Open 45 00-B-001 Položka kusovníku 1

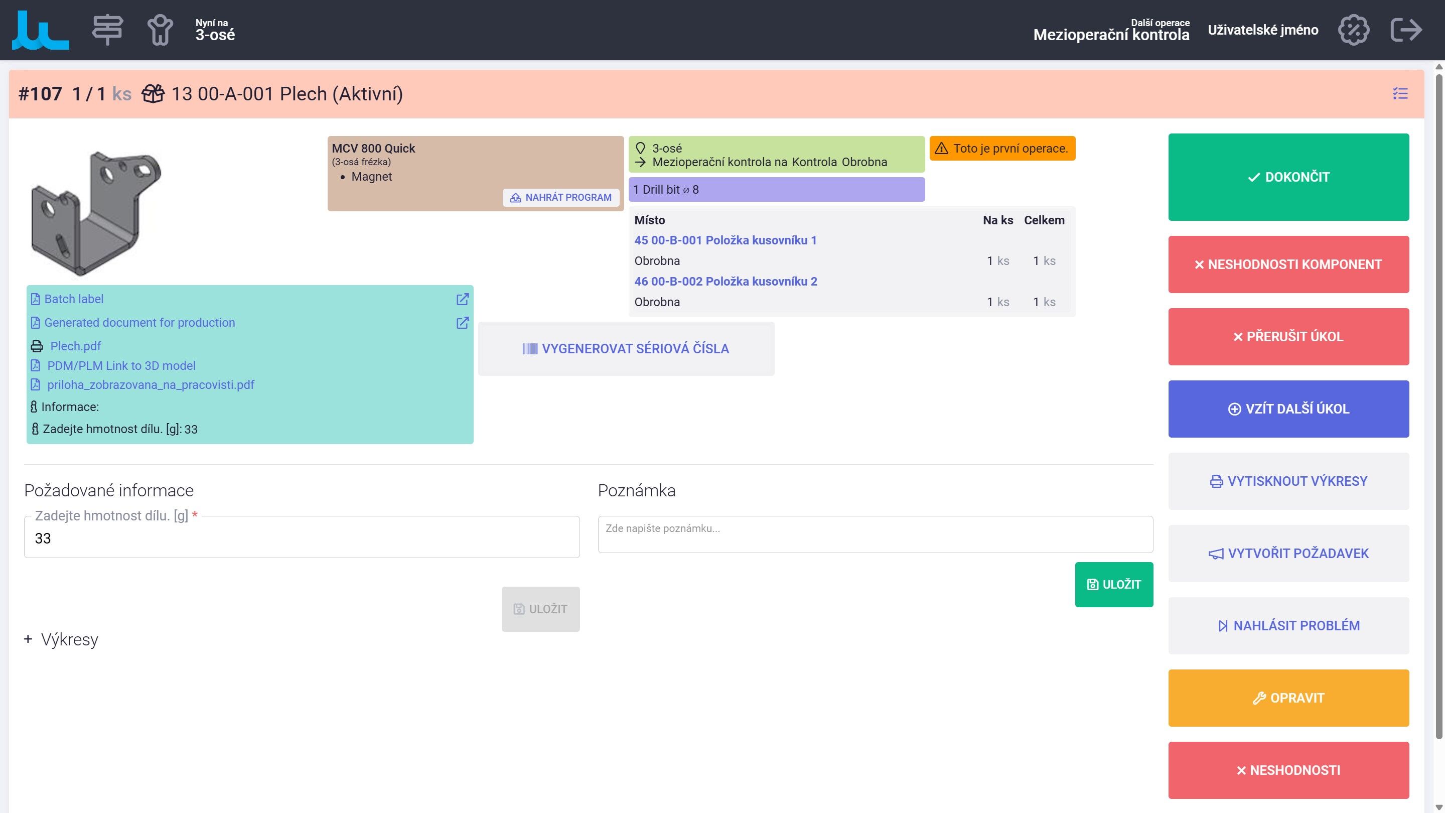click(x=726, y=240)
